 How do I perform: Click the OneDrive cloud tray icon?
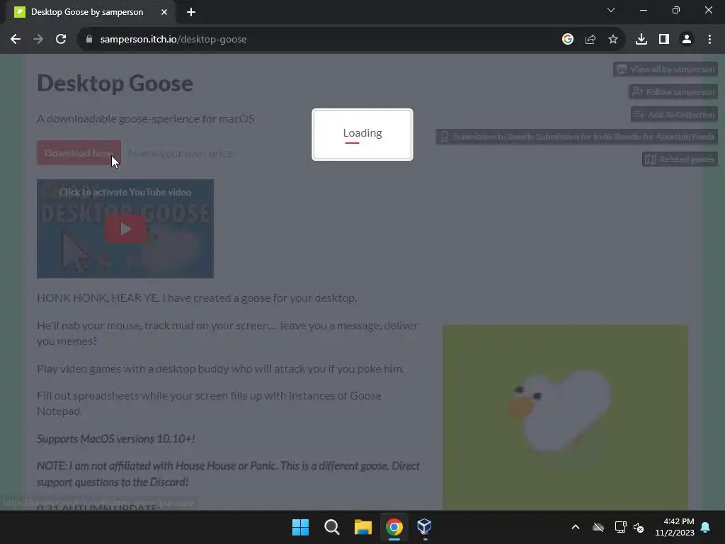[598, 527]
